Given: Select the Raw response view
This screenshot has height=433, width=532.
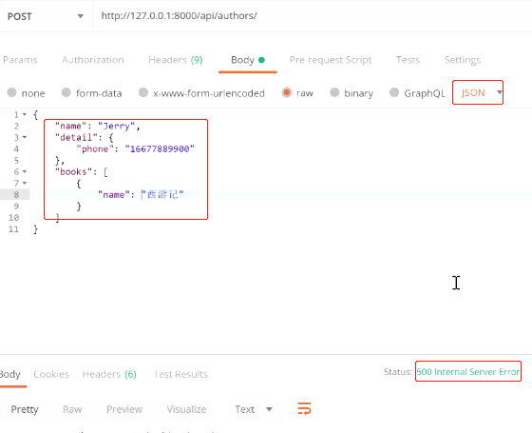Looking at the screenshot, I should click(72, 409).
